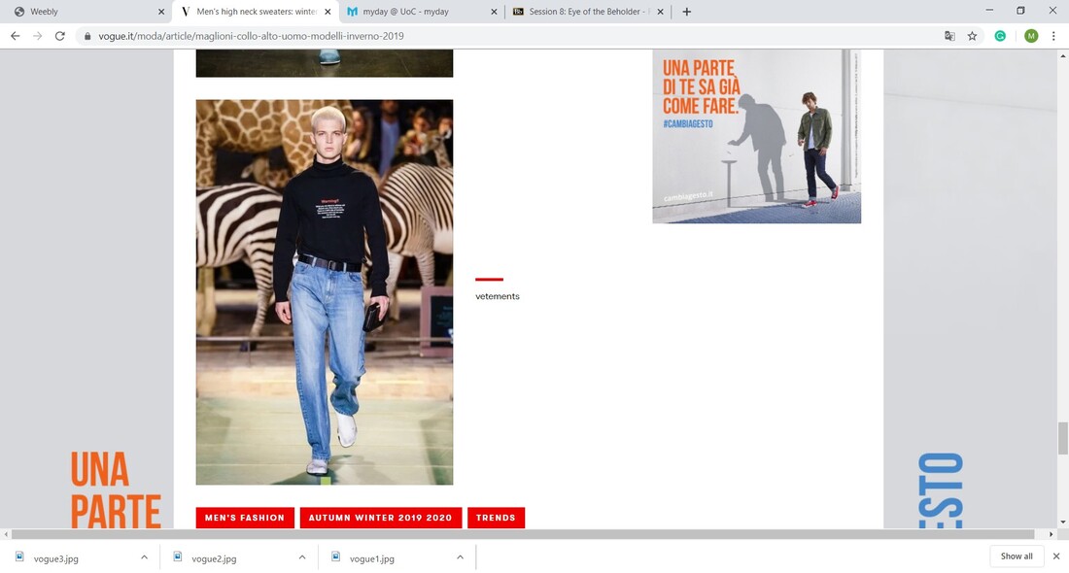Screen dimensions: 1069x573
Task: Close the Session 8 Eye of the Beholder tab
Action: coord(660,12)
